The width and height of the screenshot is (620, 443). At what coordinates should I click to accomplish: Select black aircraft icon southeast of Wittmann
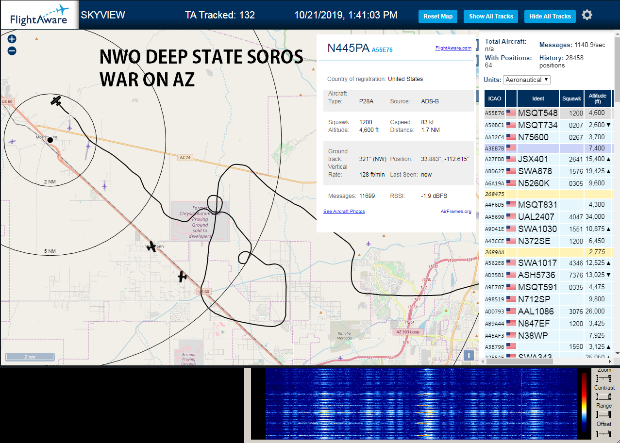(x=182, y=277)
